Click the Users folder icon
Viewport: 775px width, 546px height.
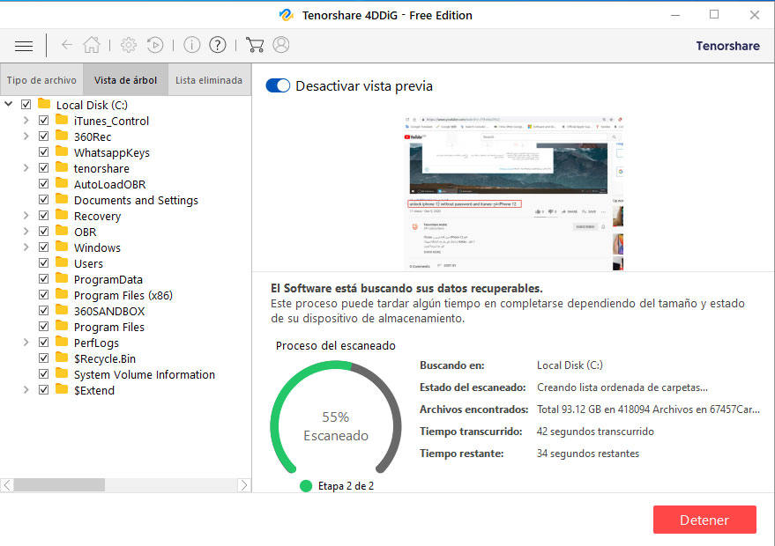(62, 262)
